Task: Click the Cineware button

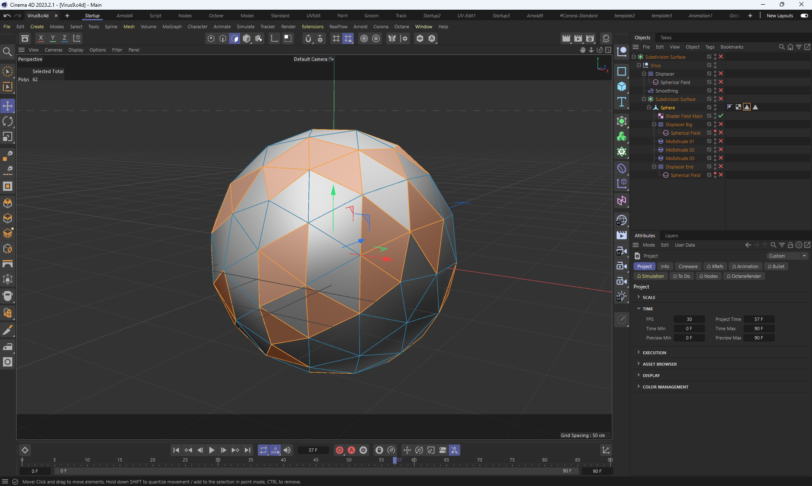Action: pyautogui.click(x=688, y=266)
